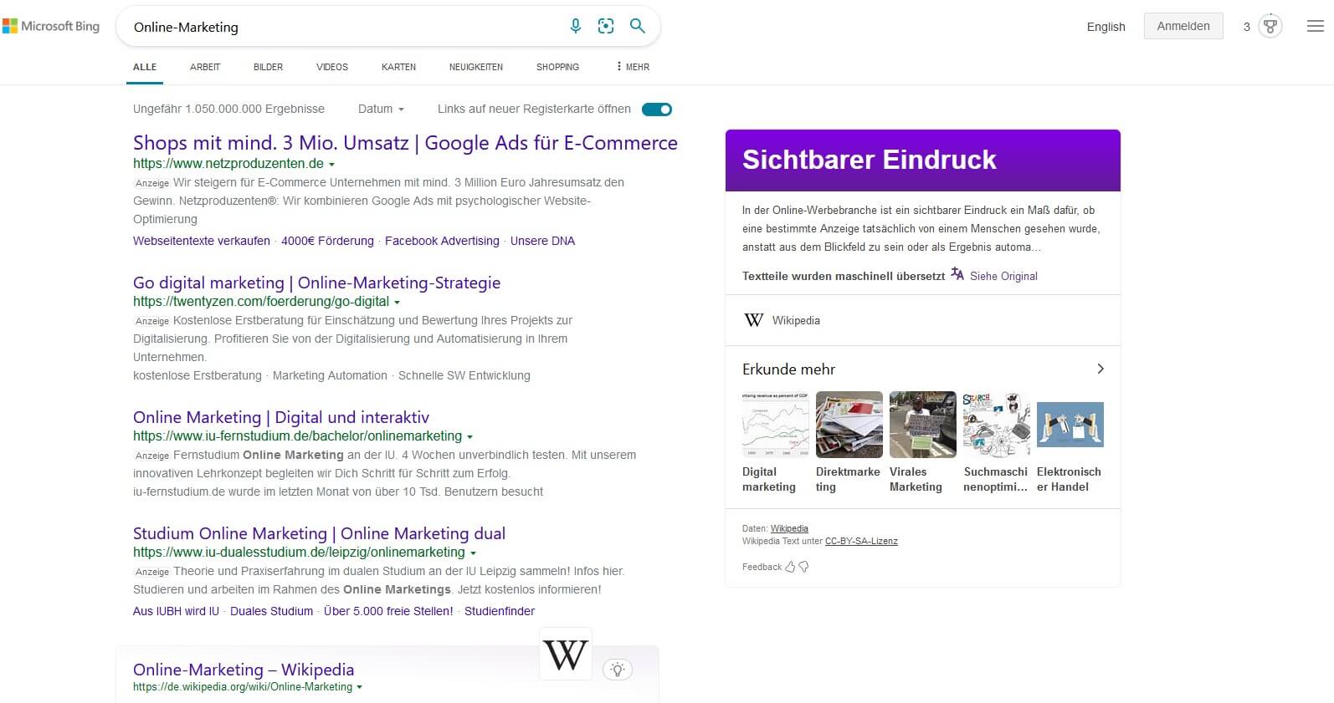Click the large Wikipedia W logo thumbnail
1334x703 pixels.
pyautogui.click(x=566, y=655)
